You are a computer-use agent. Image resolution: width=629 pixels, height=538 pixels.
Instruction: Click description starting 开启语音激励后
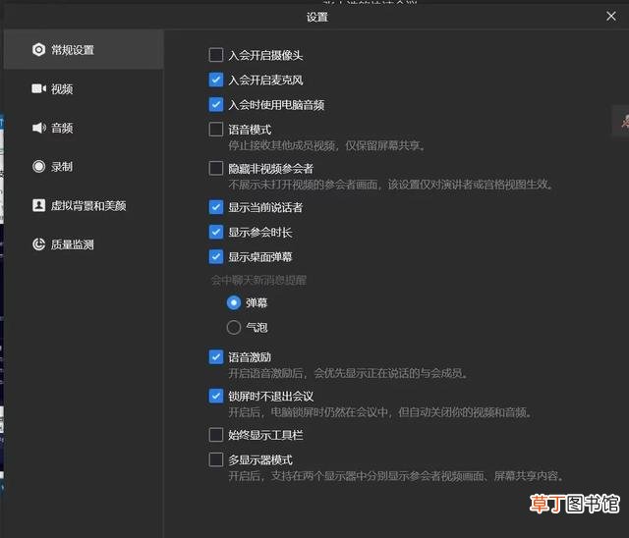(x=348, y=373)
